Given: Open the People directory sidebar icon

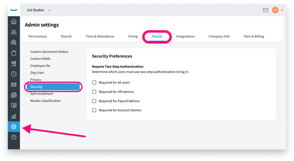Looking at the screenshot, I should pos(14,32).
